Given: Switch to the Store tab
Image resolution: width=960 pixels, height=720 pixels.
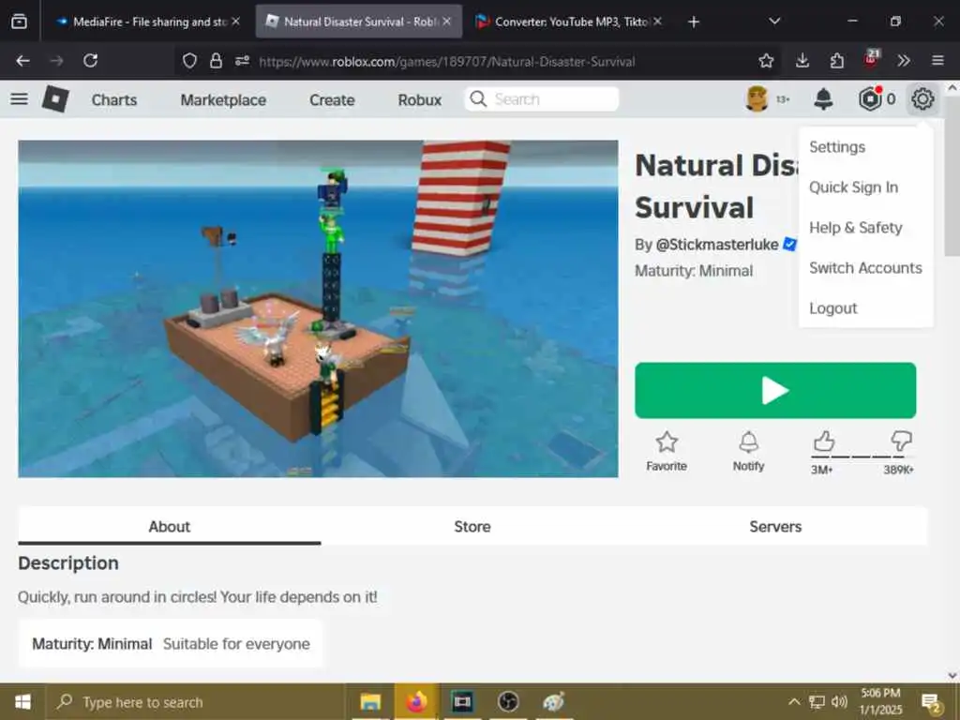Looking at the screenshot, I should pos(472,527).
